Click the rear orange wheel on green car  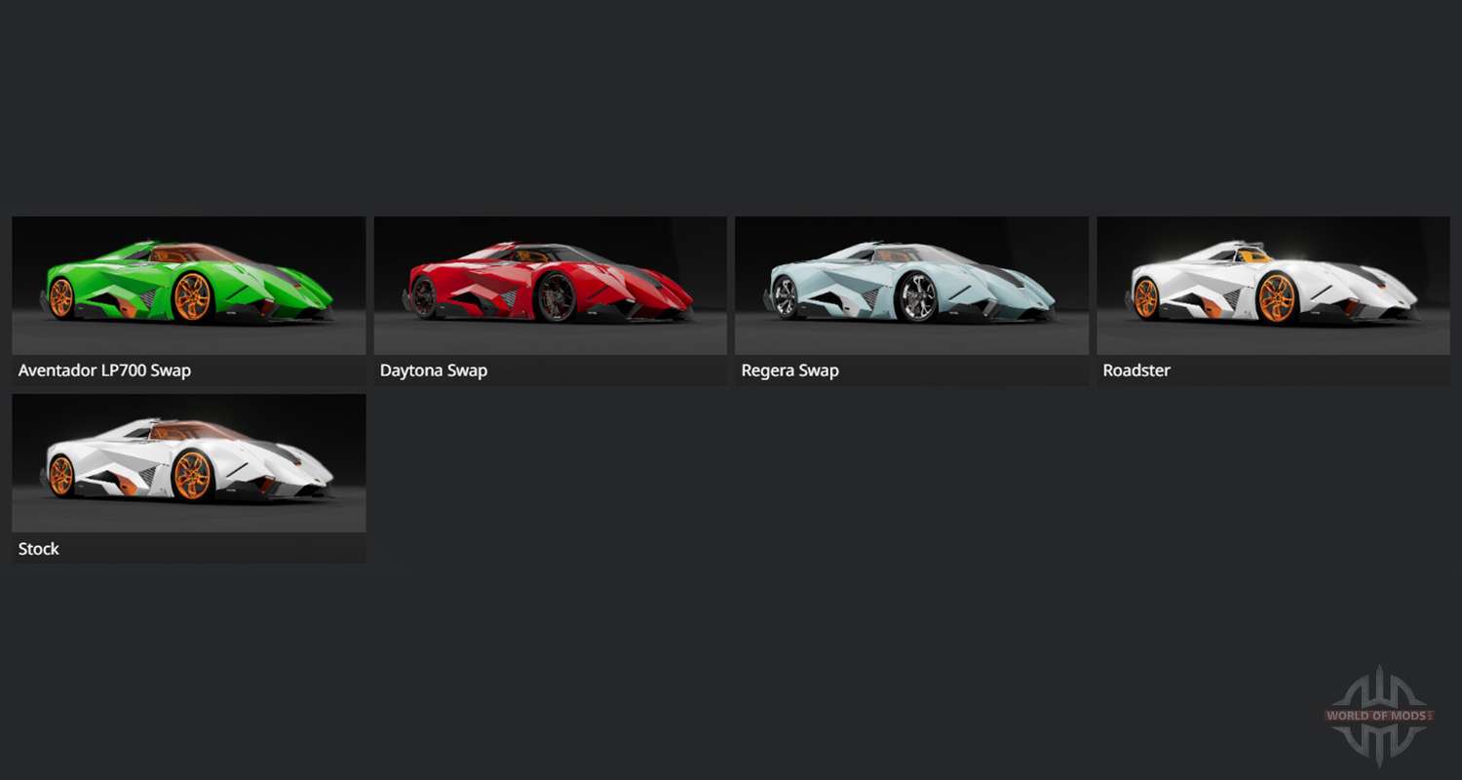coord(60,297)
